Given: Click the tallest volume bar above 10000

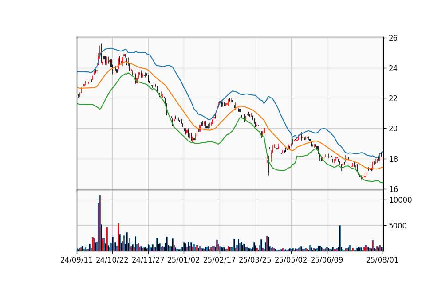Looking at the screenshot, I should pyautogui.click(x=100, y=223).
